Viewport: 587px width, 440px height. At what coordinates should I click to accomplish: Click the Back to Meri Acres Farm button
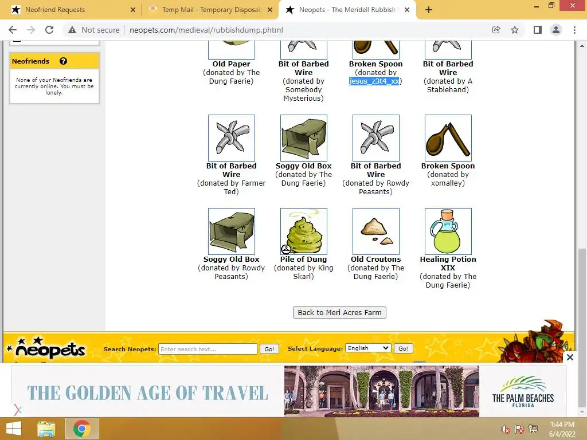[339, 312]
